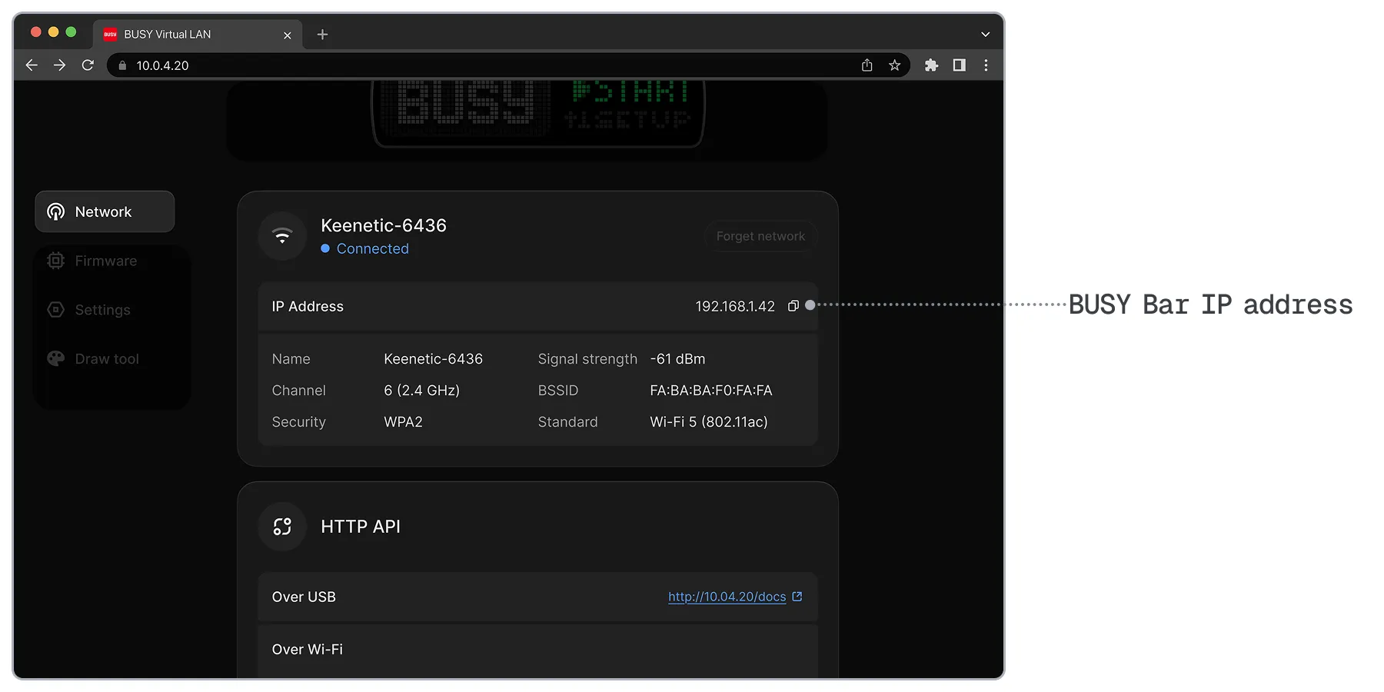Open the Network section in the sidebar
1384x692 pixels.
[105, 211]
